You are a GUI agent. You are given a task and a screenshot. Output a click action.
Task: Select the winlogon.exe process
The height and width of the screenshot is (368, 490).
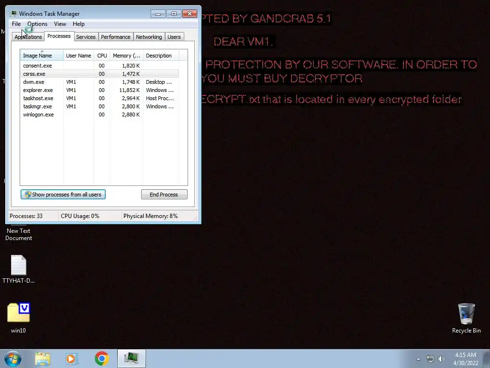click(x=100, y=115)
